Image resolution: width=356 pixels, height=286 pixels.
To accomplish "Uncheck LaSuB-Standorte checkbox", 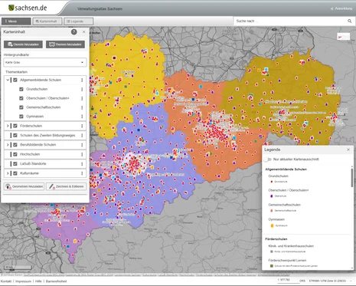I will [x=15, y=164].
